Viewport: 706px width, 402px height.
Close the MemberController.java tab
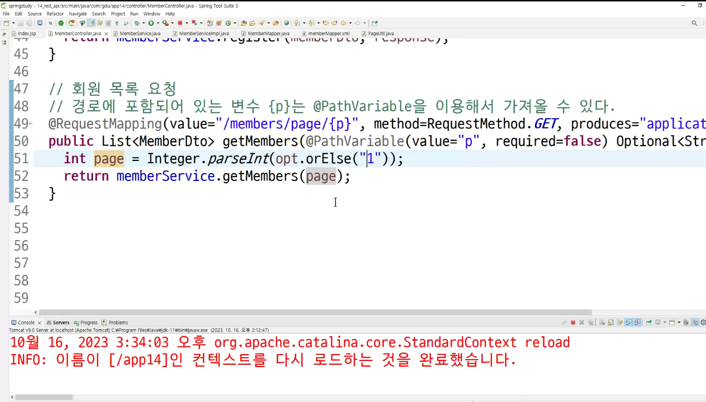coord(106,33)
